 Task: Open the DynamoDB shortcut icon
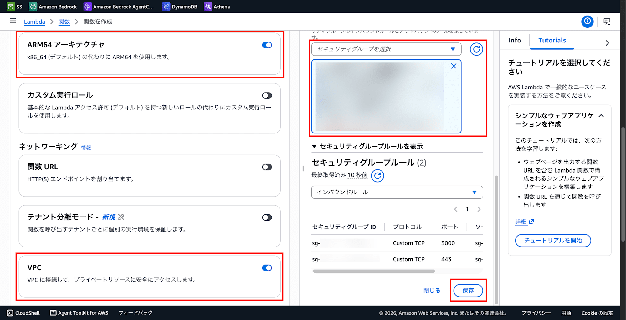click(x=166, y=7)
